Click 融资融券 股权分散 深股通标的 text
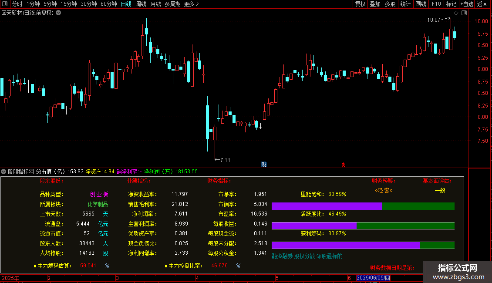 (x=307, y=256)
